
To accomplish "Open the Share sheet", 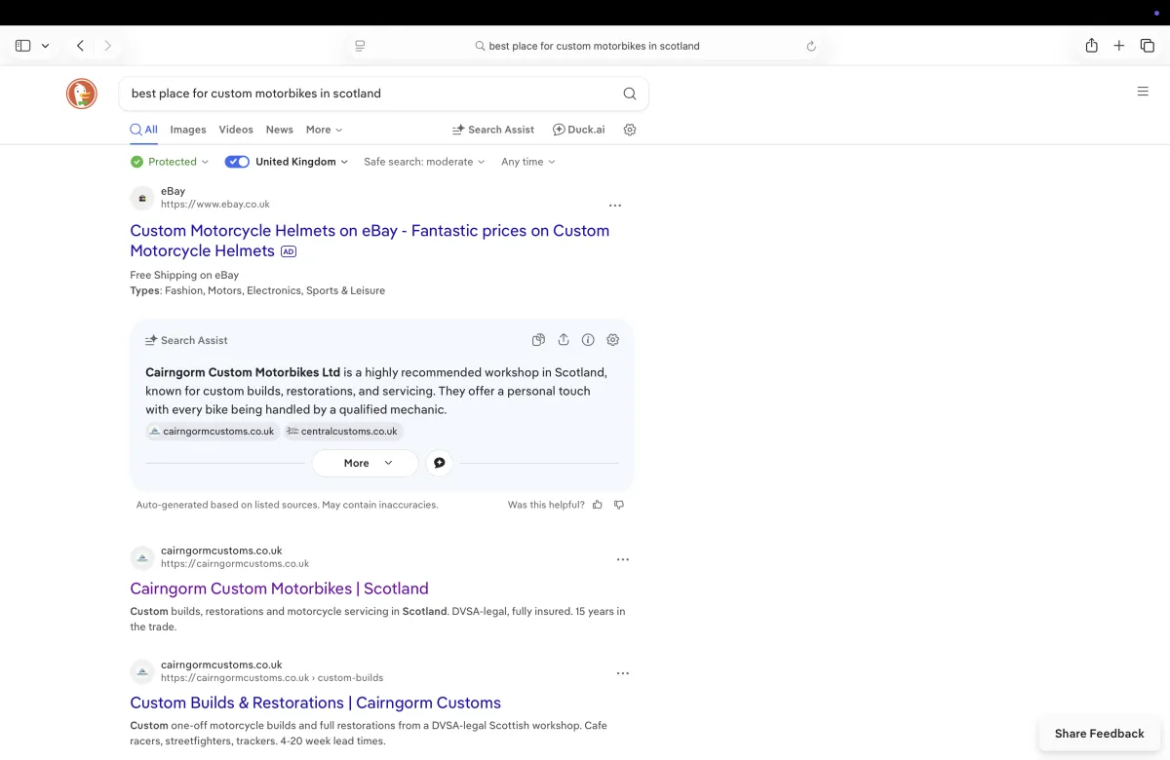I will pos(1092,46).
